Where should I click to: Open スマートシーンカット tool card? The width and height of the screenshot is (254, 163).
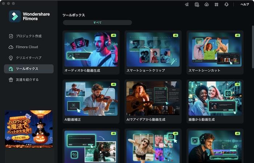[215, 53]
